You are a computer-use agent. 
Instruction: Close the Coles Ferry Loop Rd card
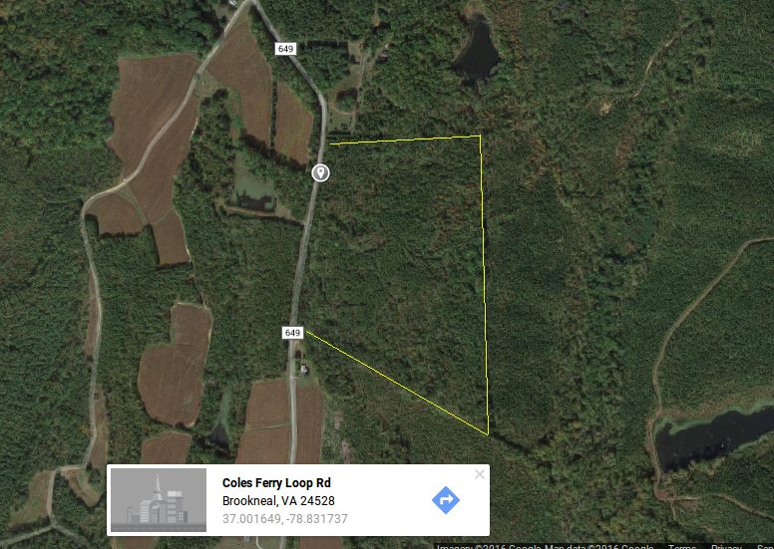(480, 474)
